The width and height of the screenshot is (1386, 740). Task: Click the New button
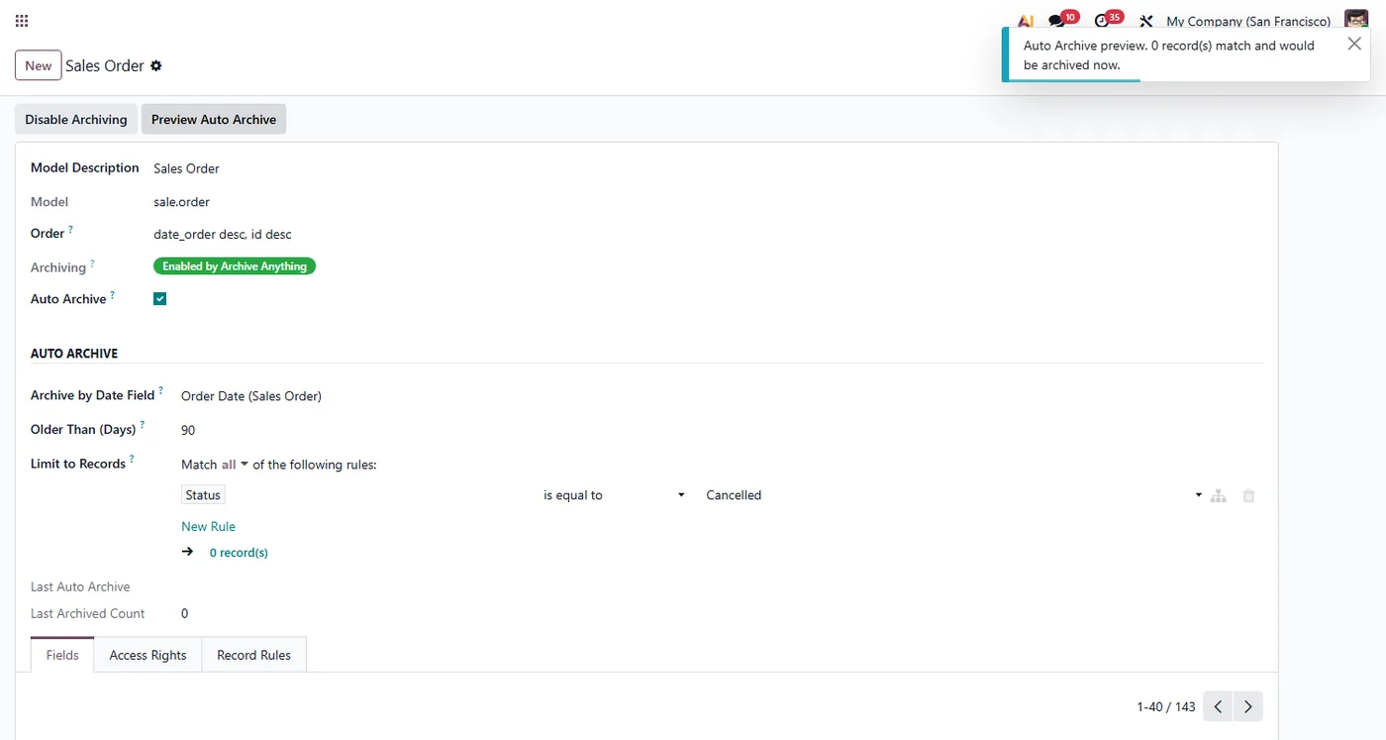[x=39, y=65]
